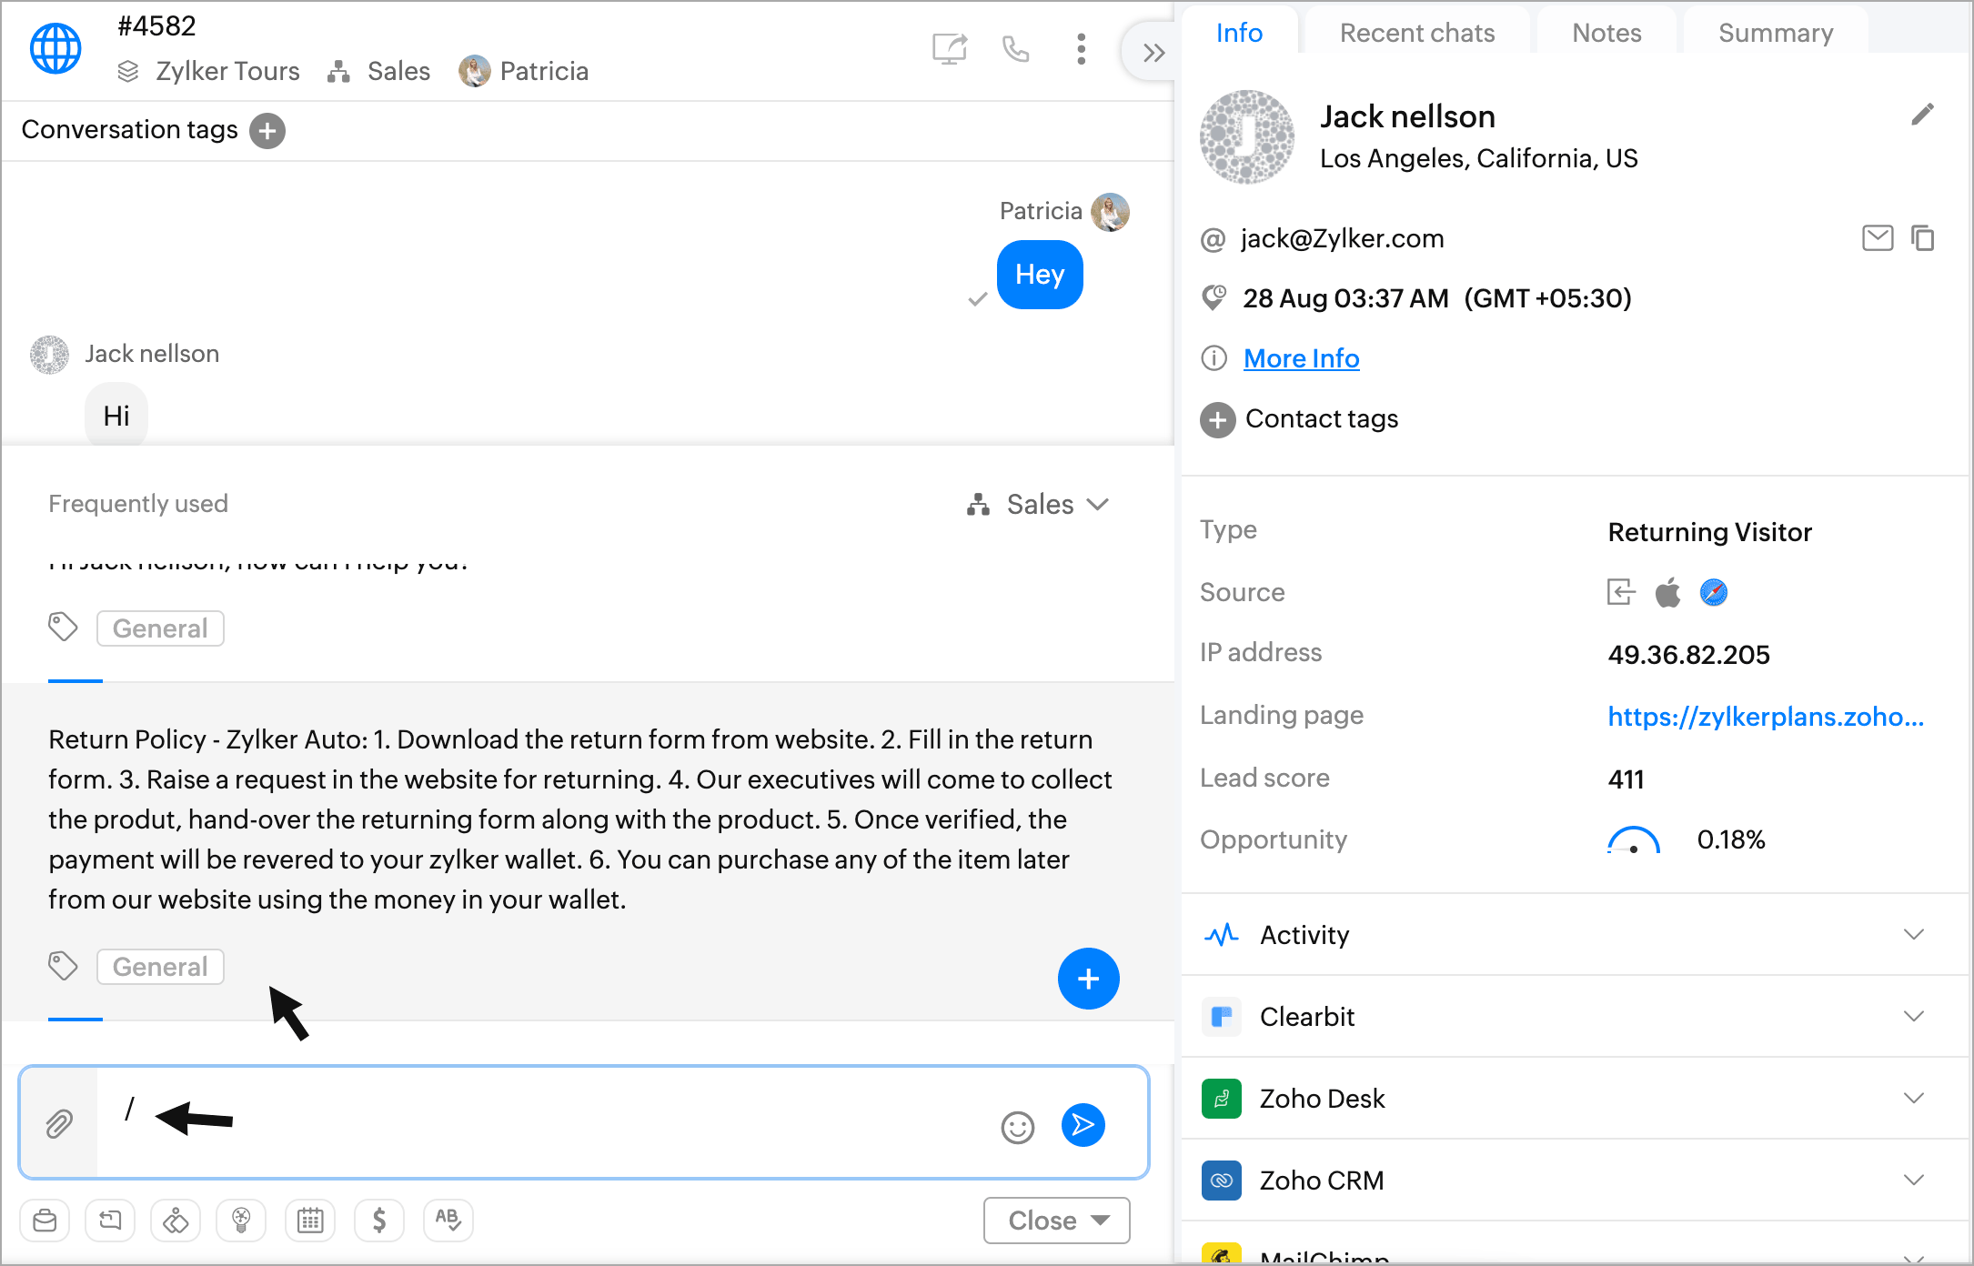
Task: Open the Sales department dropdown
Action: pos(1039,505)
